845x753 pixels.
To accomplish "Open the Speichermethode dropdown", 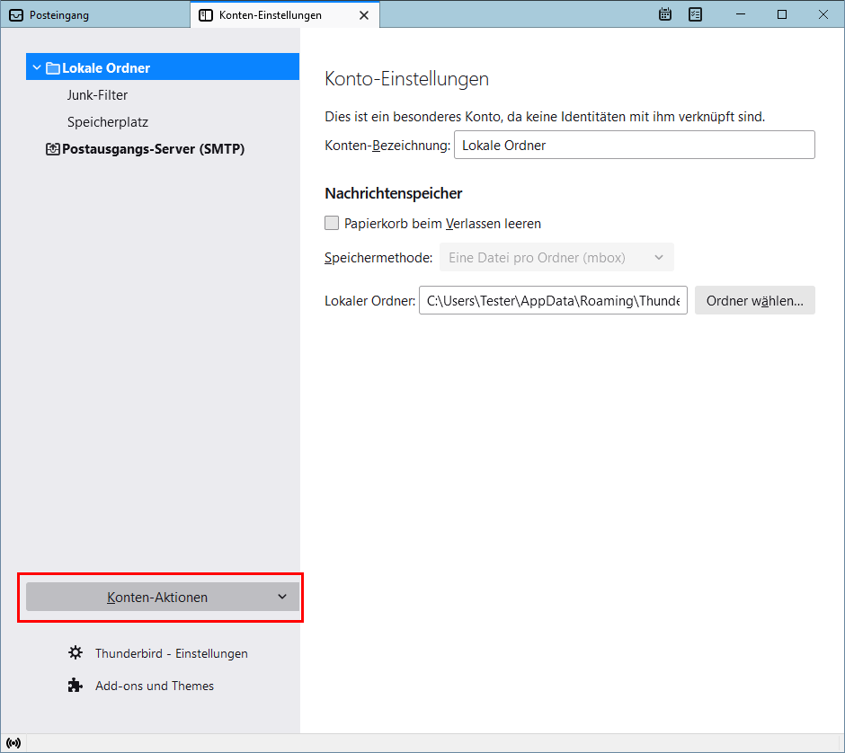I will click(556, 258).
